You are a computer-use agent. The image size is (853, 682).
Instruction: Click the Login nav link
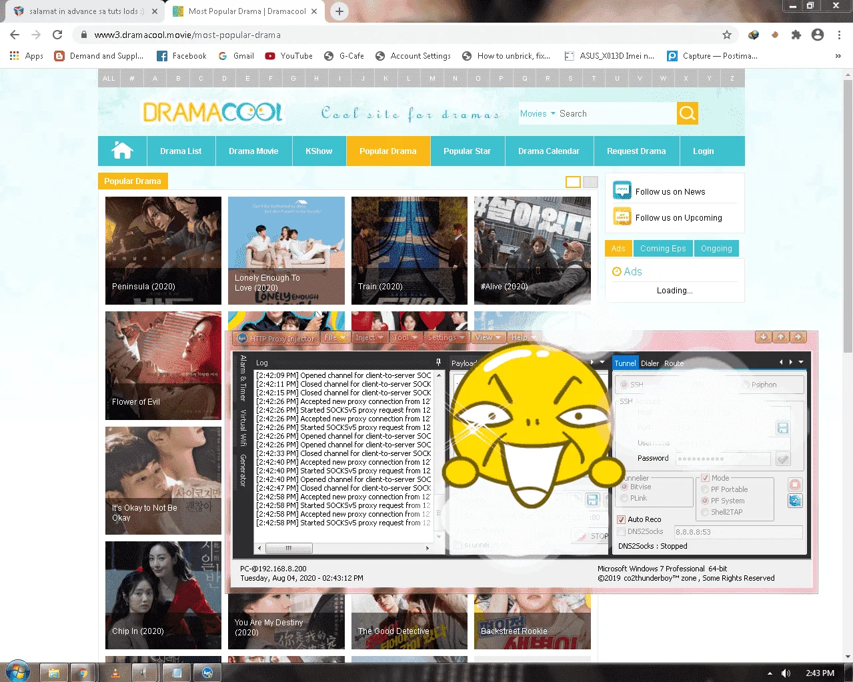pos(703,151)
